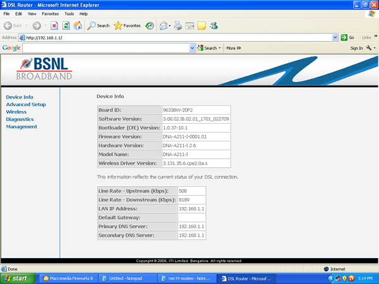The width and height of the screenshot is (379, 284).
Task: Click the network connection tray icon
Action: 338,278
